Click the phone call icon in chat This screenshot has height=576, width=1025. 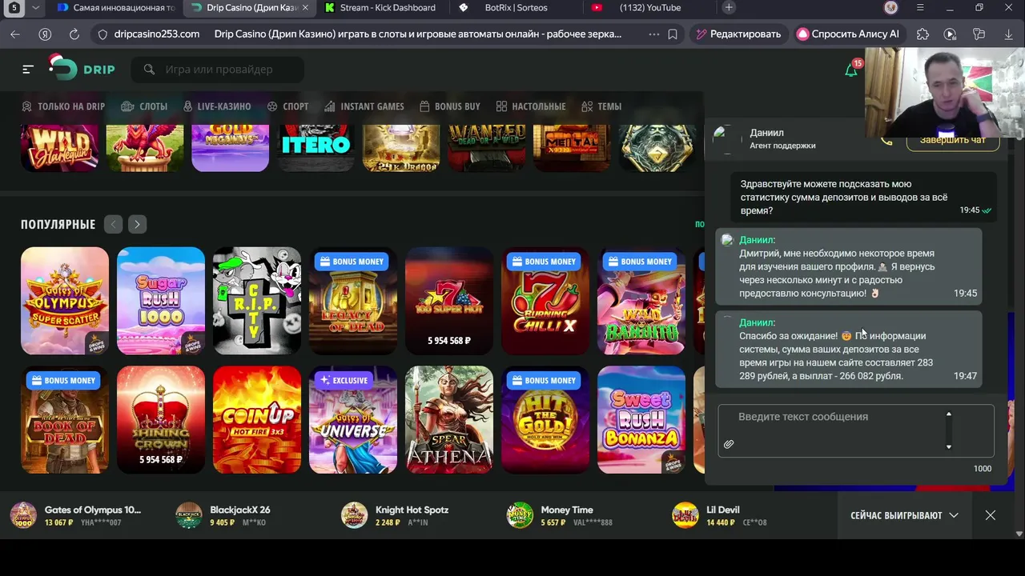point(886,140)
